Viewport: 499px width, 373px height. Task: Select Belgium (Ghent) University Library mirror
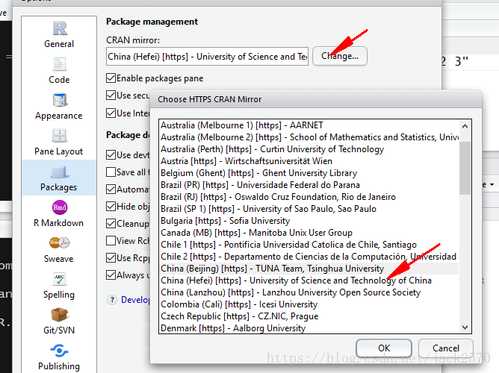click(x=309, y=173)
